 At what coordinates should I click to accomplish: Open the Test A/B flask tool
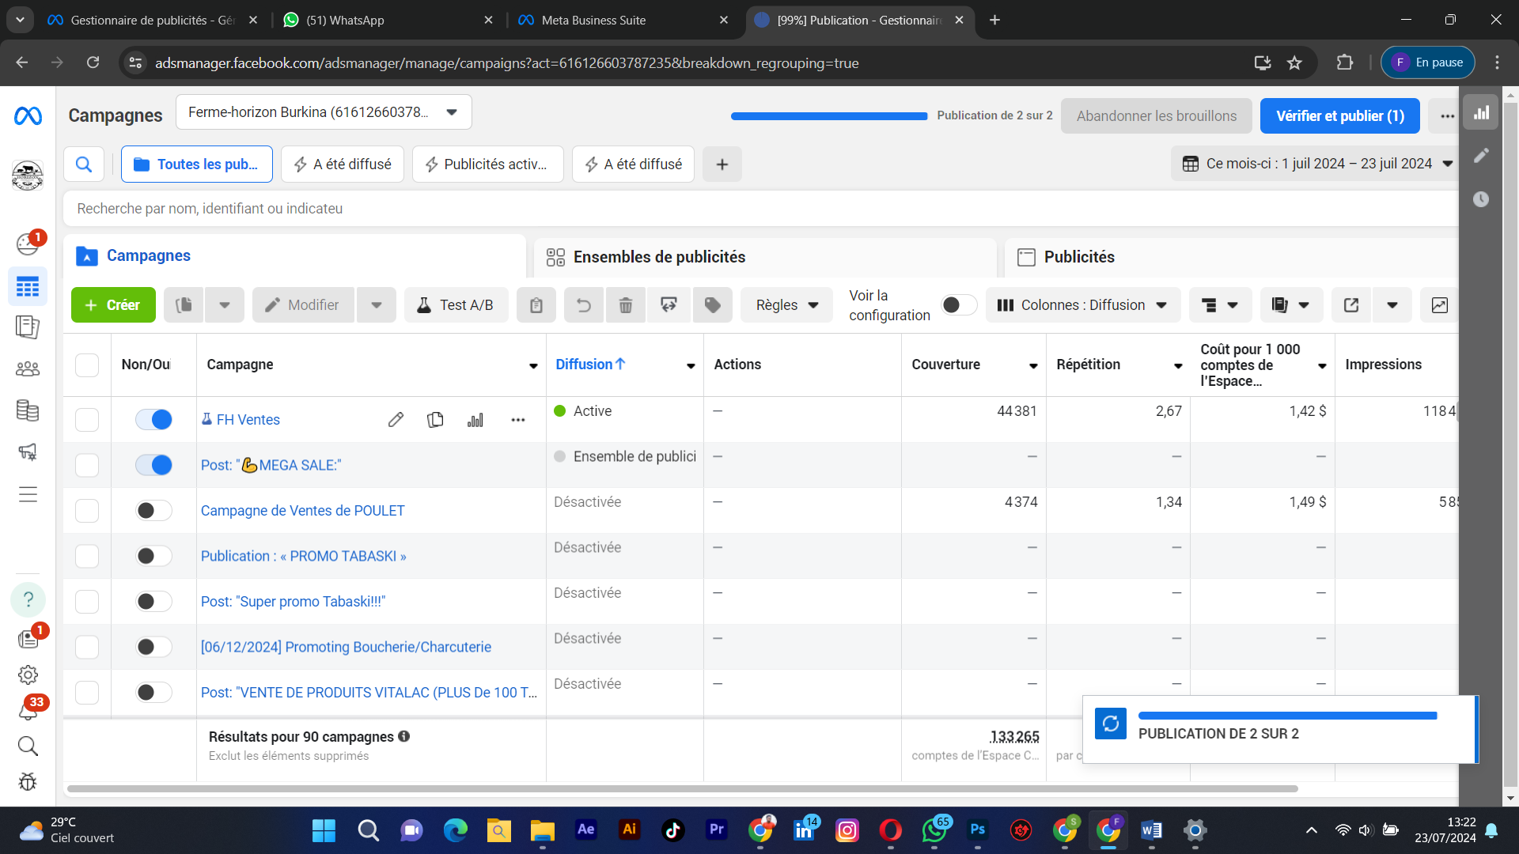(x=455, y=305)
